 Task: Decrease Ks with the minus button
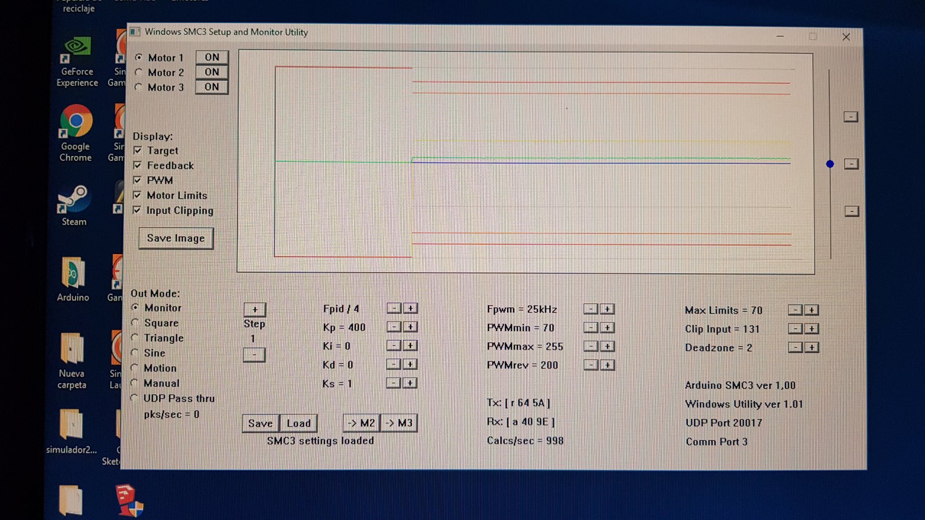(393, 383)
